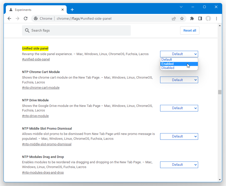Select Enabled in the dropdown list
This screenshot has height=186, width=226.
(x=179, y=64)
